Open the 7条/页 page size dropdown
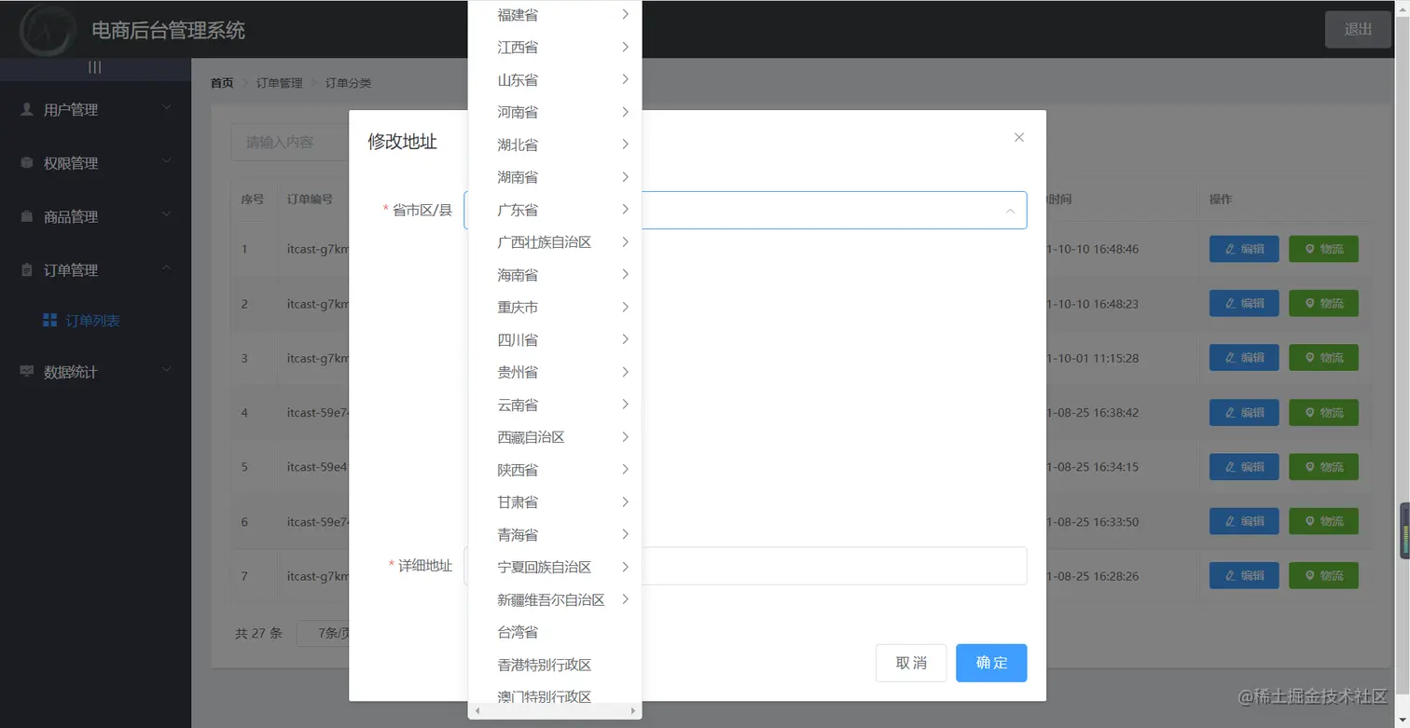 [x=324, y=634]
